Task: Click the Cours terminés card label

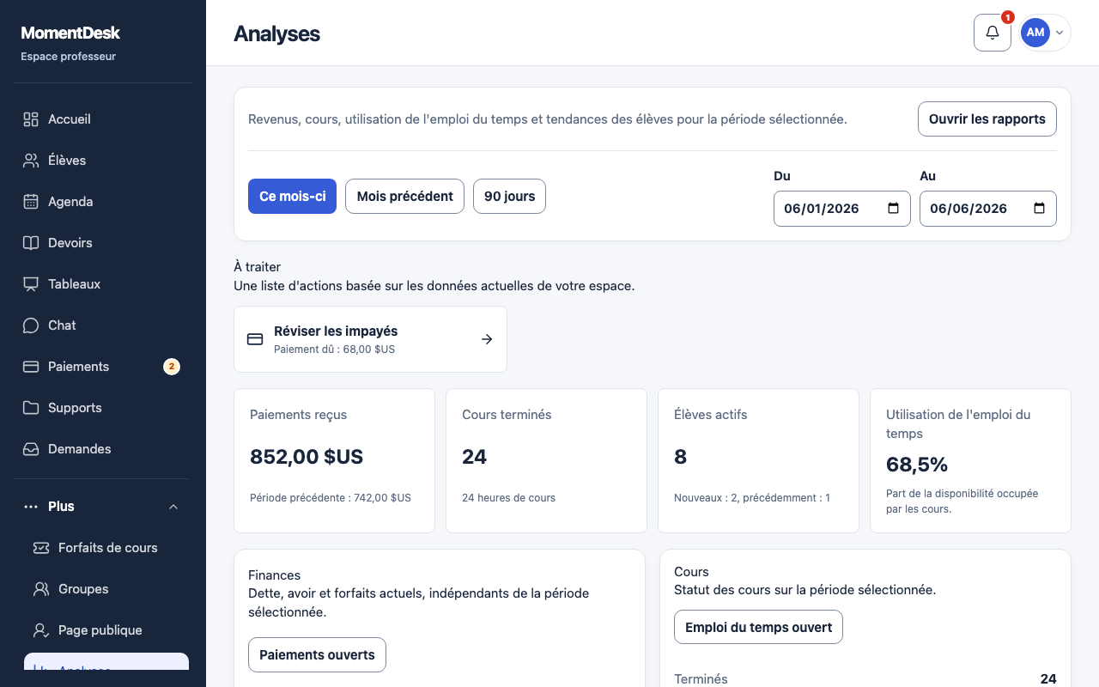Action: pyautogui.click(x=507, y=415)
